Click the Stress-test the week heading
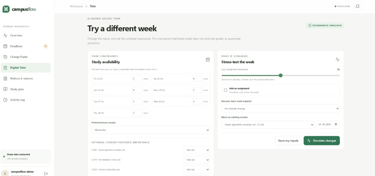The image size is (375, 176). click(x=238, y=62)
